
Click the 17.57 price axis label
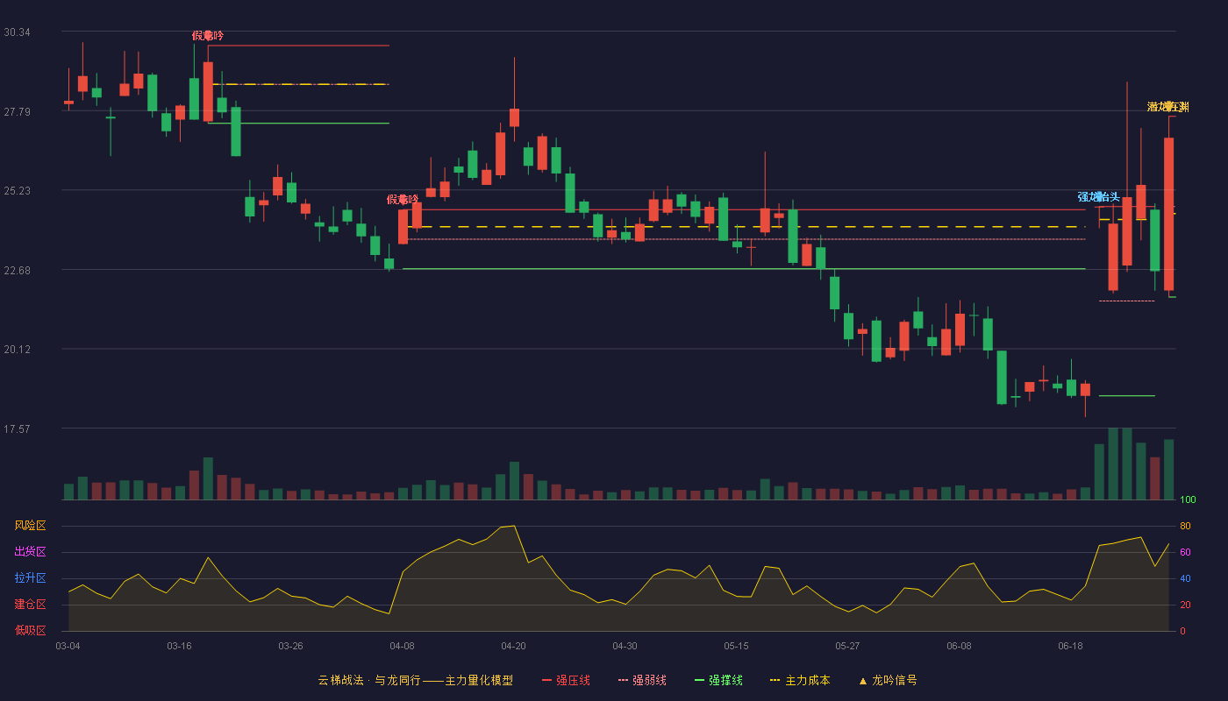coord(17,429)
